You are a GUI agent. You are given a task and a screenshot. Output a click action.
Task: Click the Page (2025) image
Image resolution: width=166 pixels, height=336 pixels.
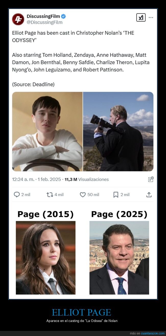pyautogui.click(x=119, y=258)
